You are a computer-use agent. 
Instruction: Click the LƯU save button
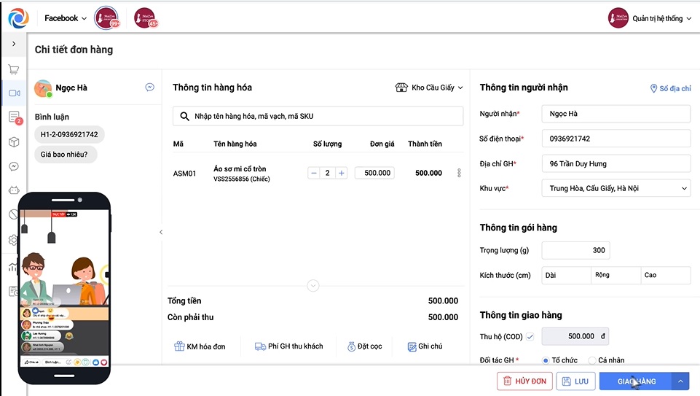pos(575,381)
